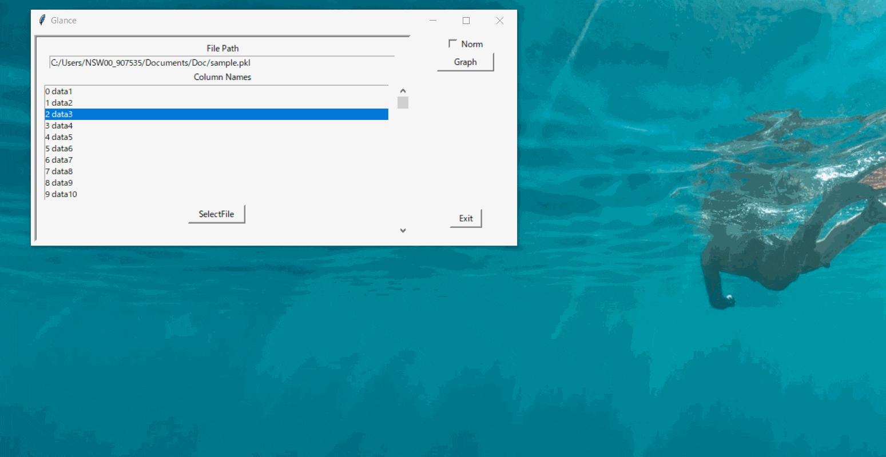Select the '4 data5' column row
The height and width of the screenshot is (457, 886).
pyautogui.click(x=217, y=137)
